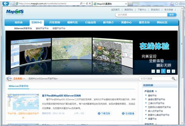Image resolution: width=185 pixels, height=126 pixels.
Task: Collapse the 产品分类 section arrow
Action: pos(156,91)
